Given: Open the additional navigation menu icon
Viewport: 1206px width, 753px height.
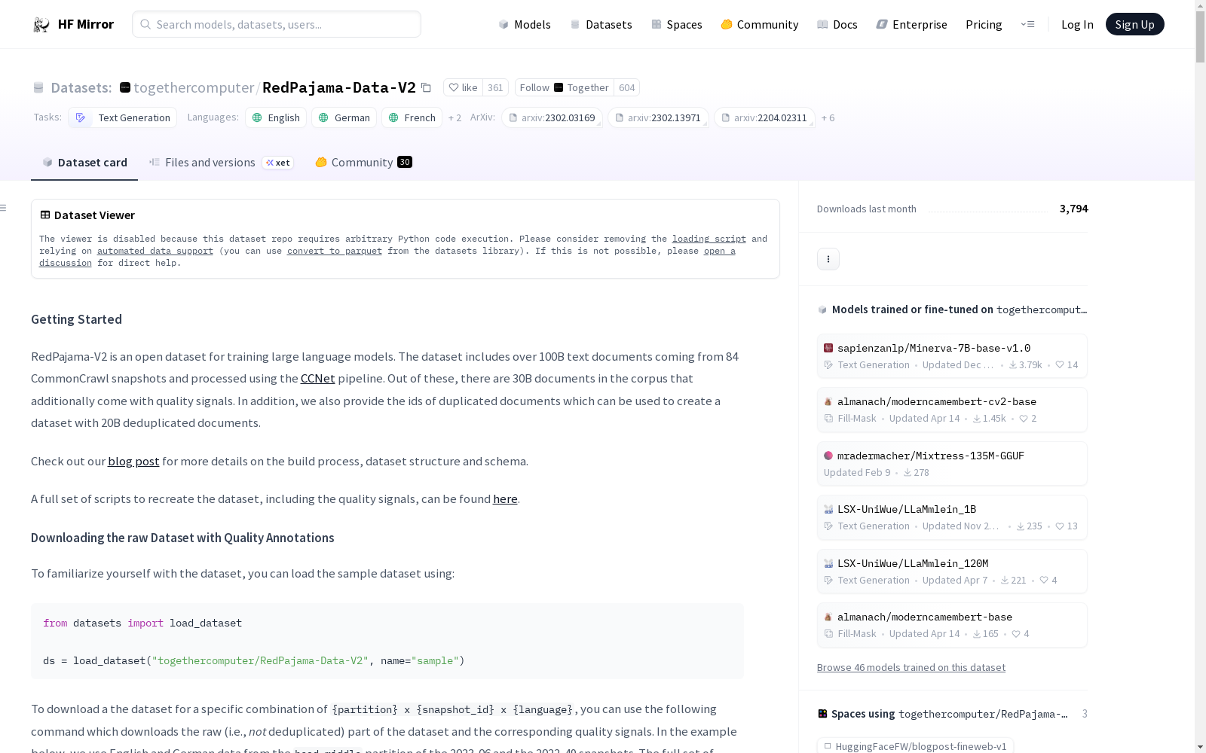Looking at the screenshot, I should [x=1027, y=24].
